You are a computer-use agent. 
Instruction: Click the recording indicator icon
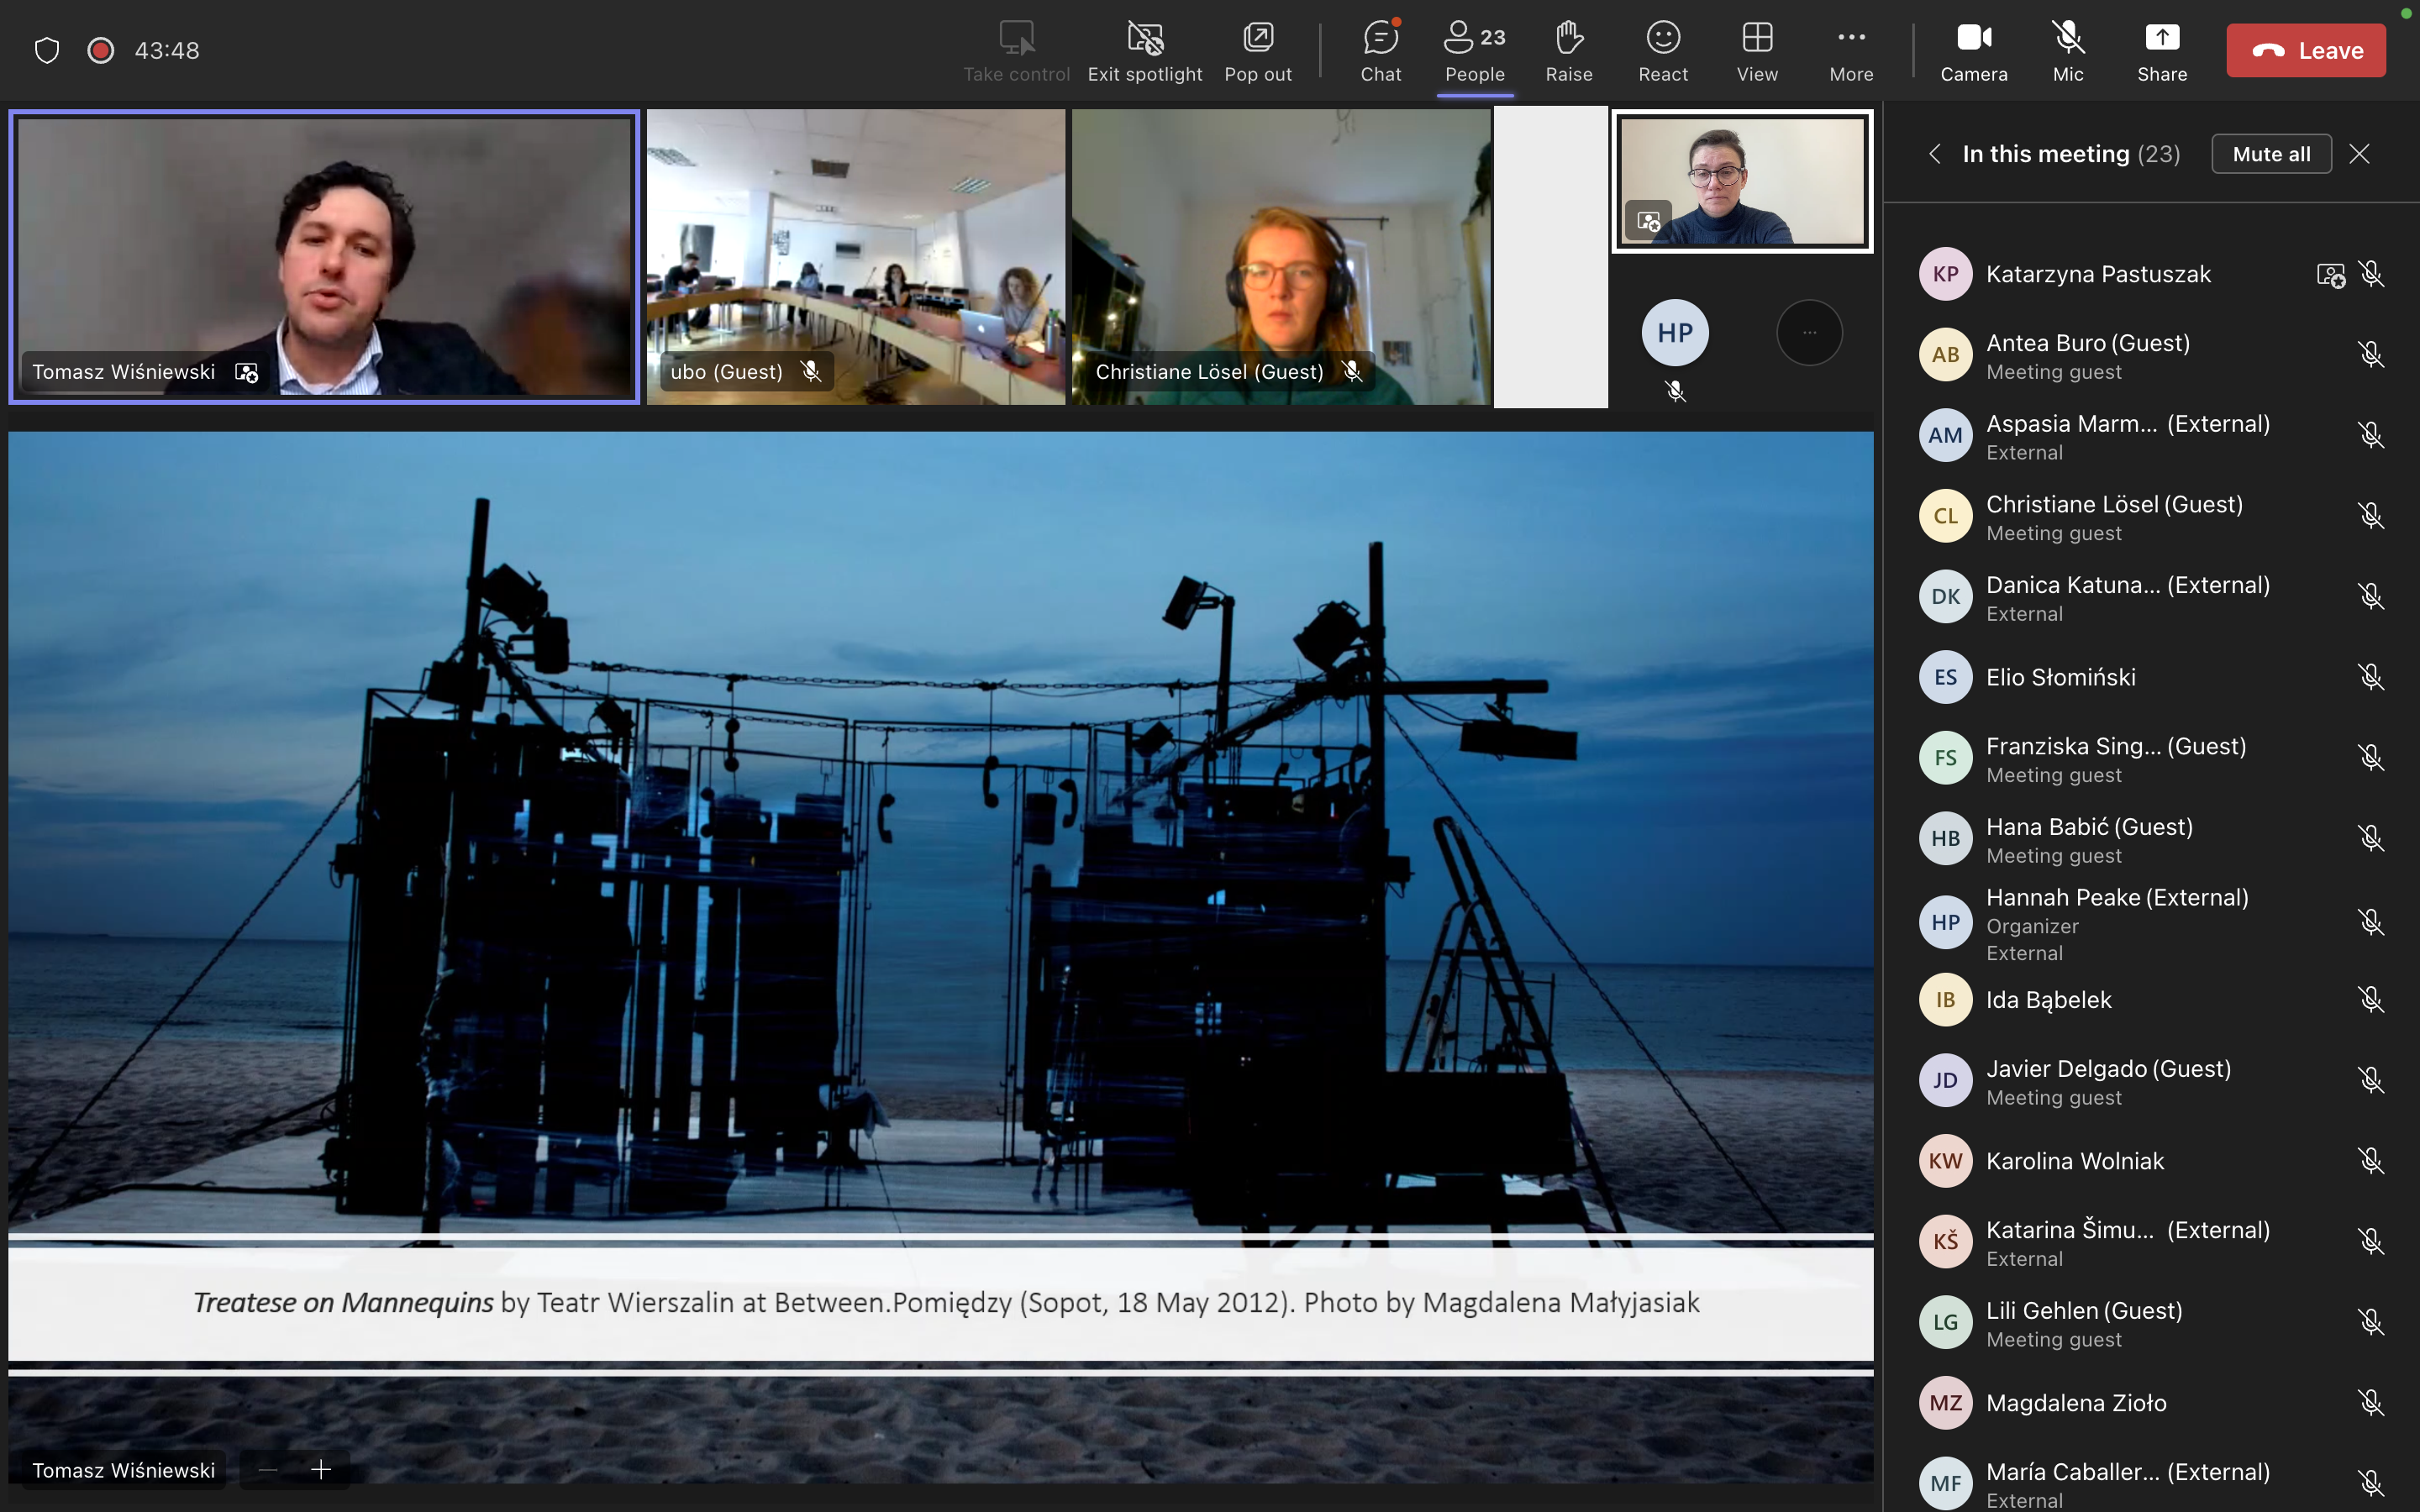[x=100, y=50]
